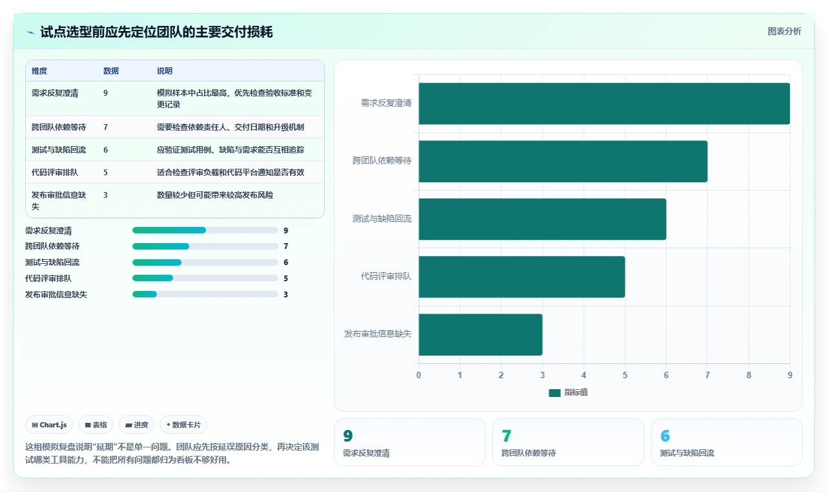Select the Chart.js tag chip
This screenshot has height=492, width=828.
49,425
